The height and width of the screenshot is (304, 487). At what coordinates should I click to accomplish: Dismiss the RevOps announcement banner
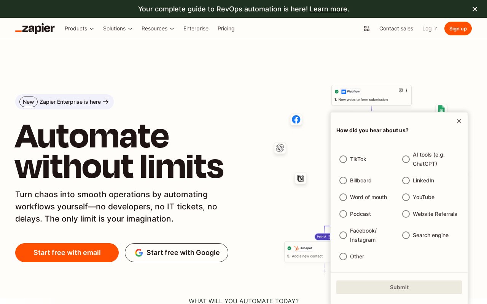coord(474,9)
